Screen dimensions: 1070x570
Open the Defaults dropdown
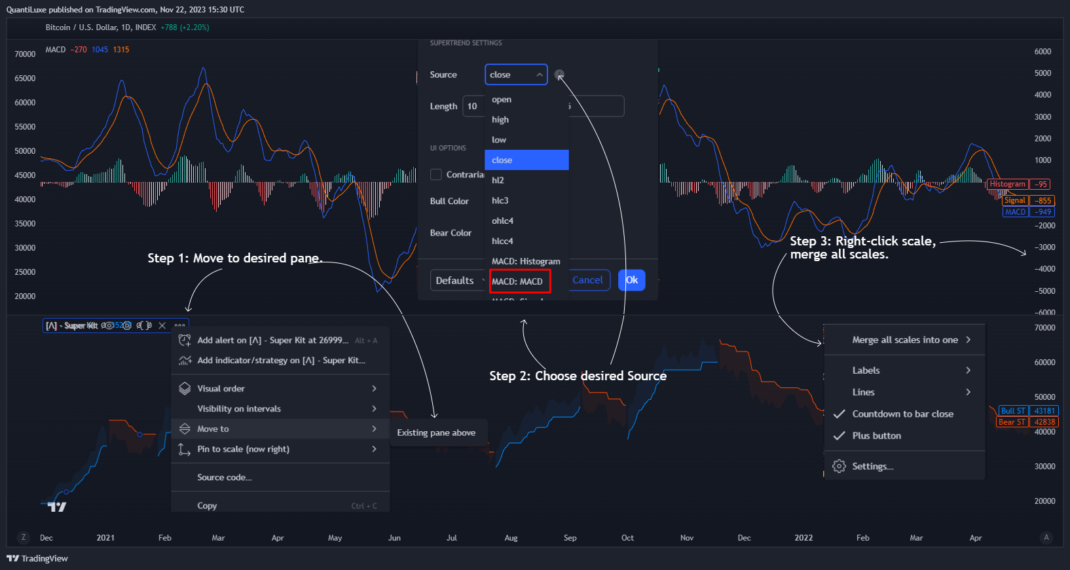click(x=458, y=280)
